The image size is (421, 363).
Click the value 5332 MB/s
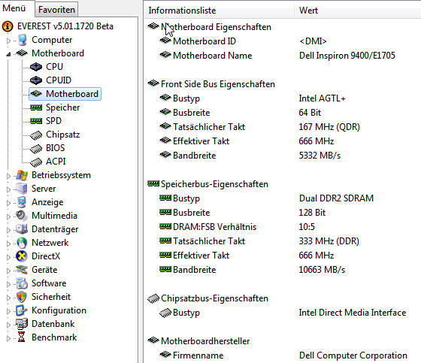pyautogui.click(x=320, y=155)
